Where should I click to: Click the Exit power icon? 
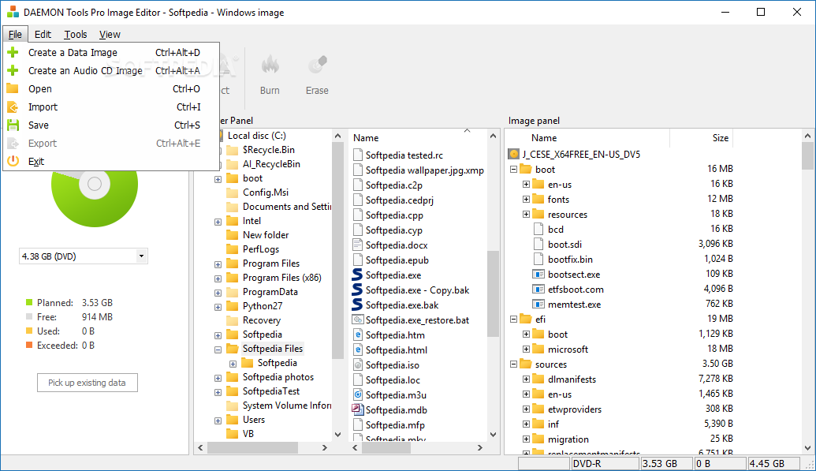(13, 162)
